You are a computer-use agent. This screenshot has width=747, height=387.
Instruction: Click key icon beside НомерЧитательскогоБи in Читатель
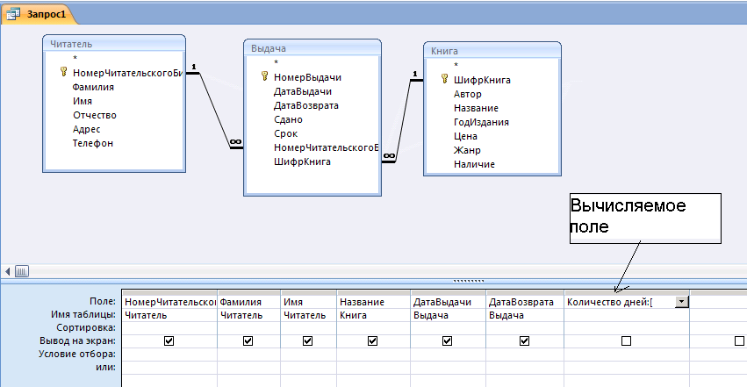point(64,72)
